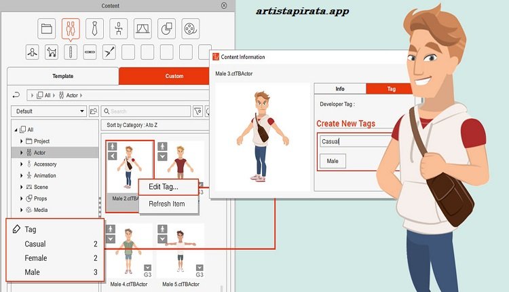Close the Content panel

coord(224,5)
